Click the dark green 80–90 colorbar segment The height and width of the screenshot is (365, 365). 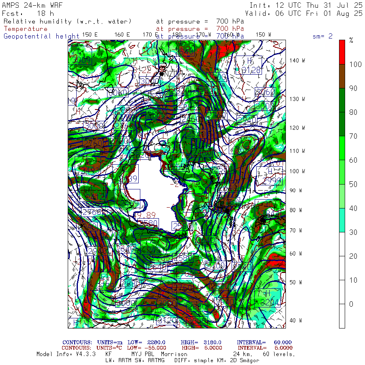(342, 100)
